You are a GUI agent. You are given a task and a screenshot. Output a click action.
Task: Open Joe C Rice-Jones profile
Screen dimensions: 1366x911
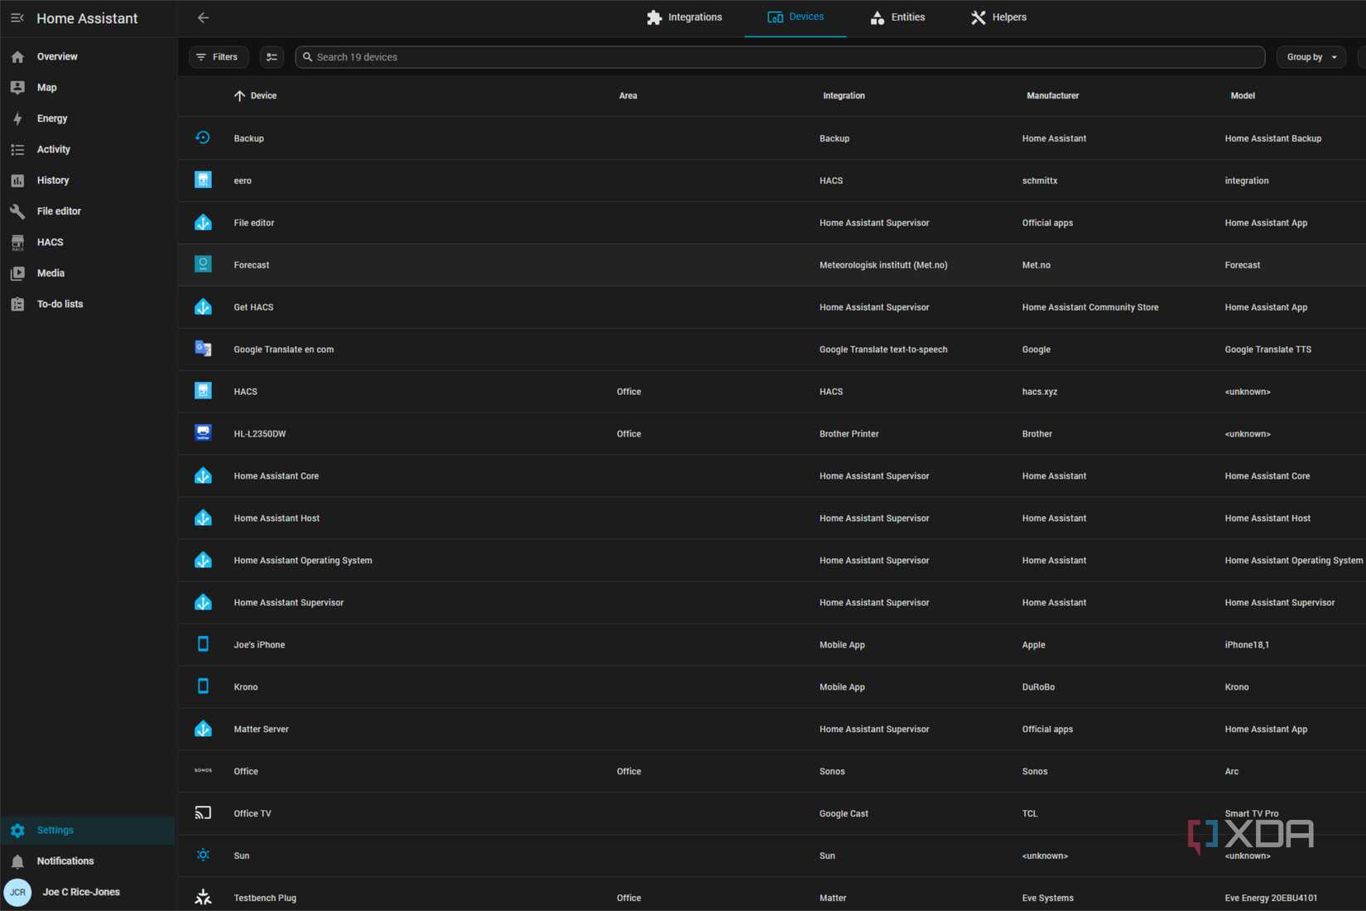[x=81, y=892]
